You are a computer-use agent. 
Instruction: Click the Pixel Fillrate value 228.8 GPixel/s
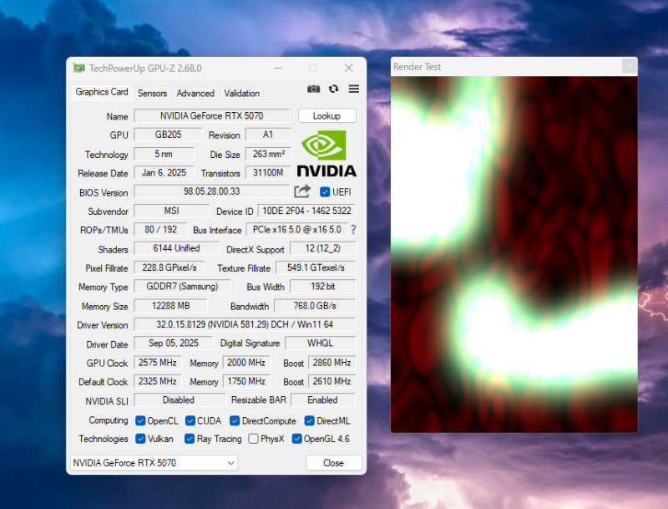point(170,267)
